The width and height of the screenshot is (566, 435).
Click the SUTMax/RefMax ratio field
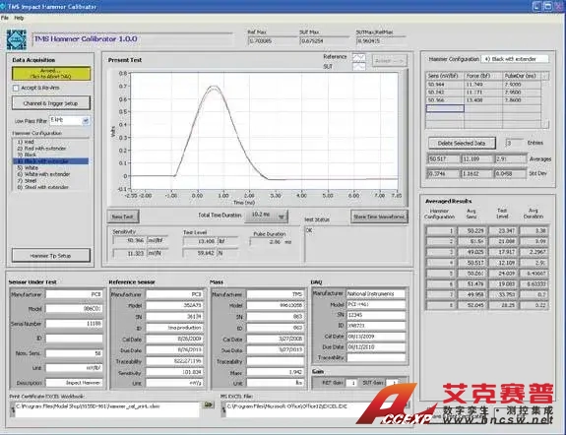(x=380, y=41)
